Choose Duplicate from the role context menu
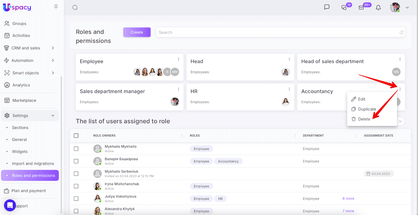The image size is (418, 215). [x=367, y=109]
